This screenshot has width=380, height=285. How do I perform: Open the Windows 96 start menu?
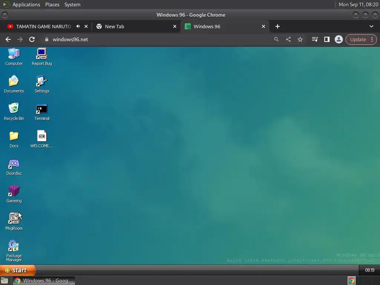[17, 270]
